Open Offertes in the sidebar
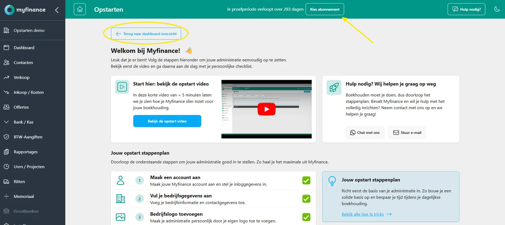Viewport: 505px width, 225px height. pos(33,107)
